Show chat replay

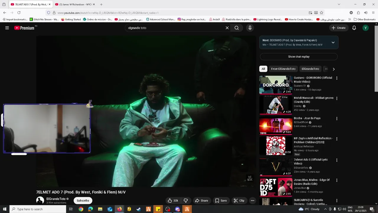[299, 57]
